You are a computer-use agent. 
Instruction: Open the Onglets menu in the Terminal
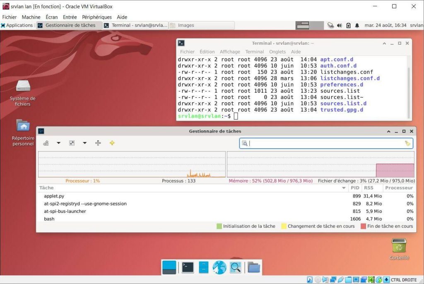point(277,52)
